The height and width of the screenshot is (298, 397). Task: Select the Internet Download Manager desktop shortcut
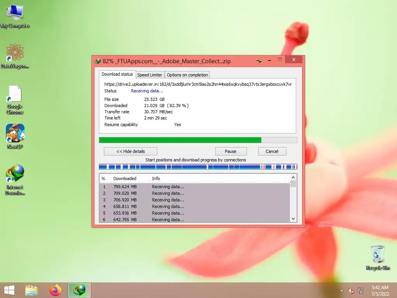[x=15, y=180]
